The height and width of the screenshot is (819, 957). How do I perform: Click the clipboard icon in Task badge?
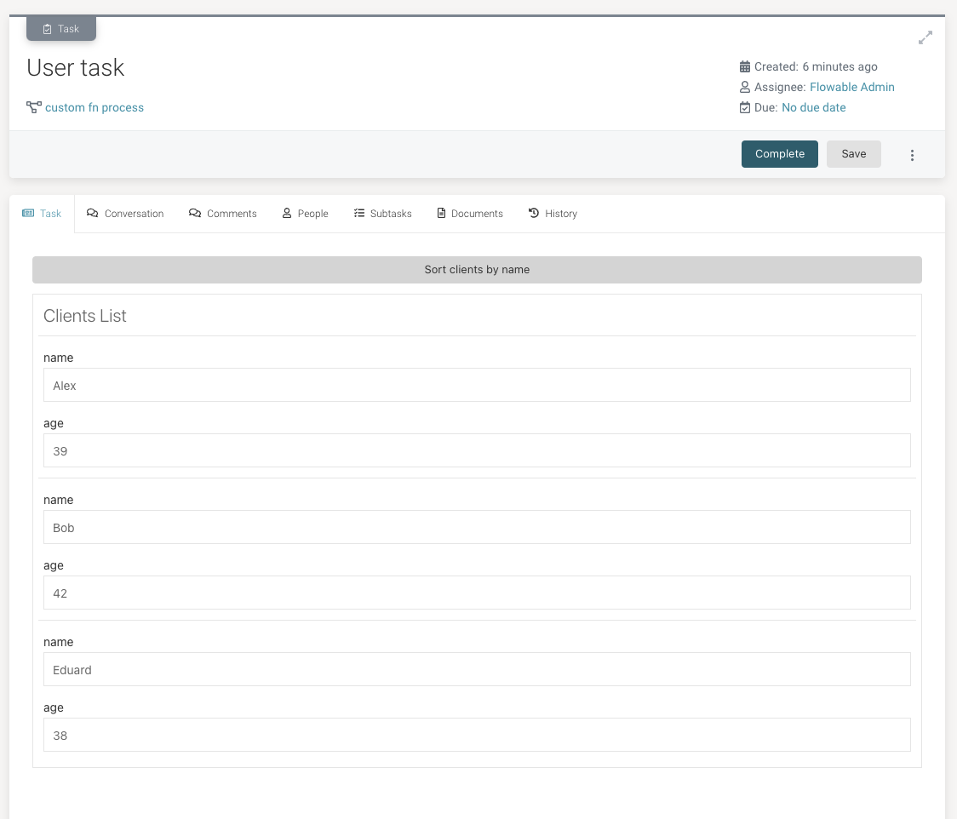48,29
